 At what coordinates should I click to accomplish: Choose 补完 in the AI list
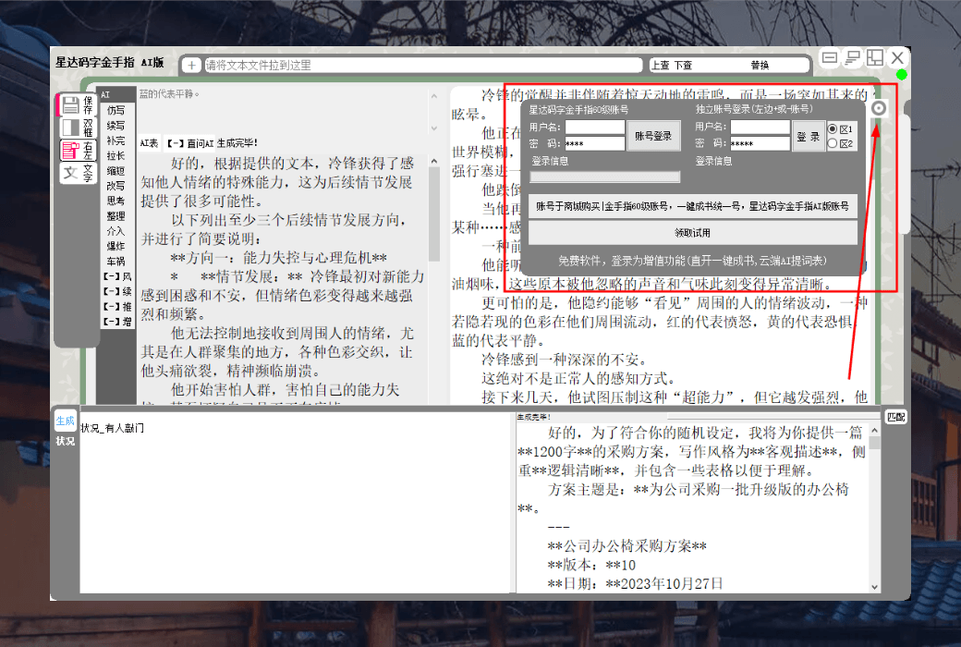pos(116,140)
